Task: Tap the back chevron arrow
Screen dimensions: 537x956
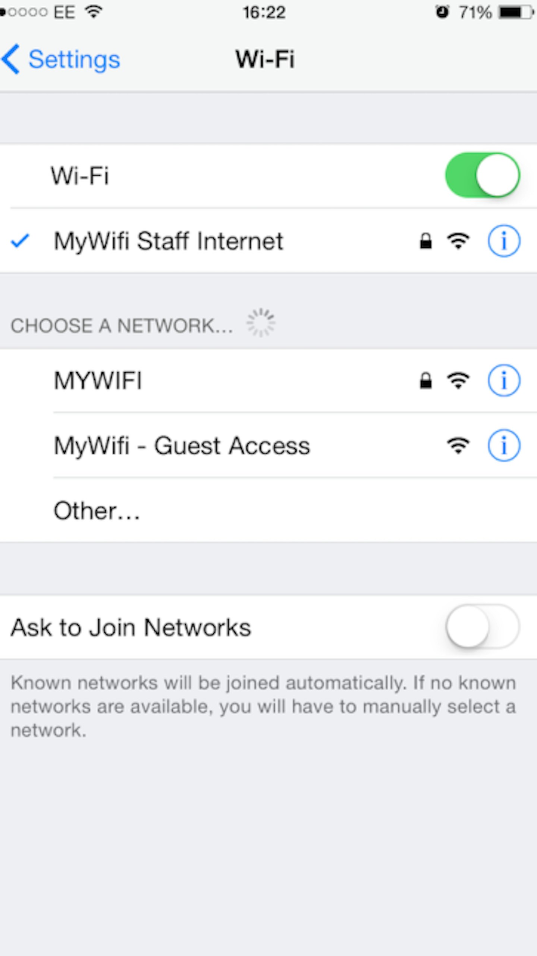Action: (10, 59)
